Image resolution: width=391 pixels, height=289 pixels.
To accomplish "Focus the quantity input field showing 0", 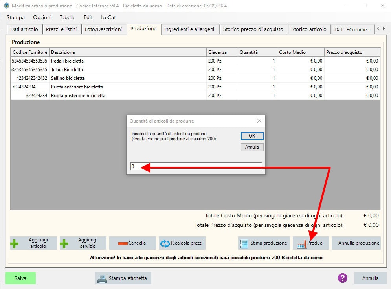I will (196, 166).
